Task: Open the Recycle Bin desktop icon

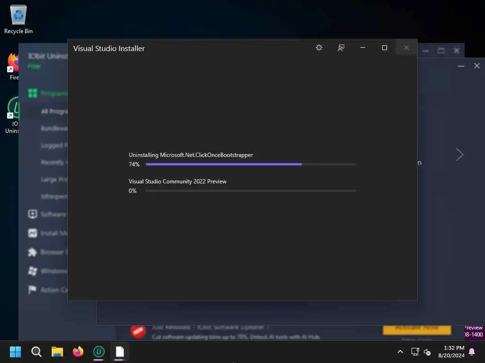Action: point(18,19)
